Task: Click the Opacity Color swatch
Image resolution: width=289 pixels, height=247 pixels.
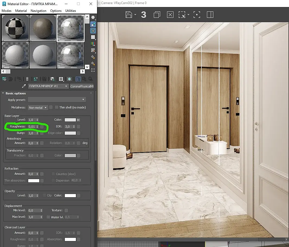Action: tap(70, 196)
